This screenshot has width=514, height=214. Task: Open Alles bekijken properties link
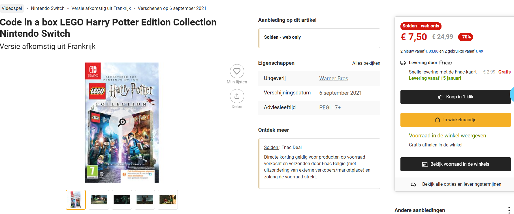click(366, 63)
